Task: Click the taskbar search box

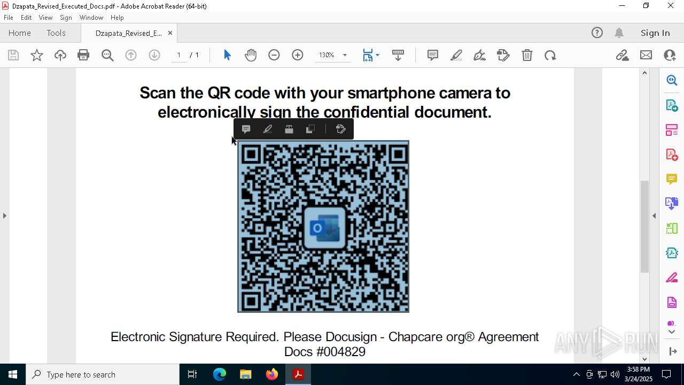Action: (102, 374)
